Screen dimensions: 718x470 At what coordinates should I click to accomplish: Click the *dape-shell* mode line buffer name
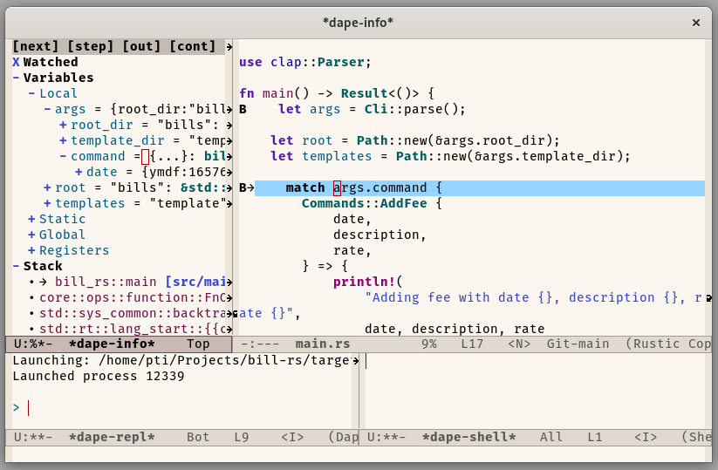[x=468, y=437]
